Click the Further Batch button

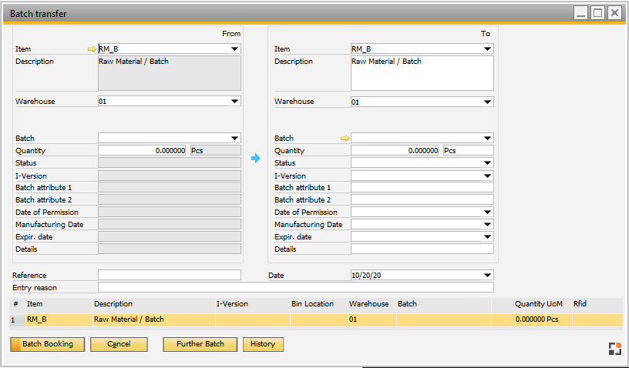tap(200, 344)
